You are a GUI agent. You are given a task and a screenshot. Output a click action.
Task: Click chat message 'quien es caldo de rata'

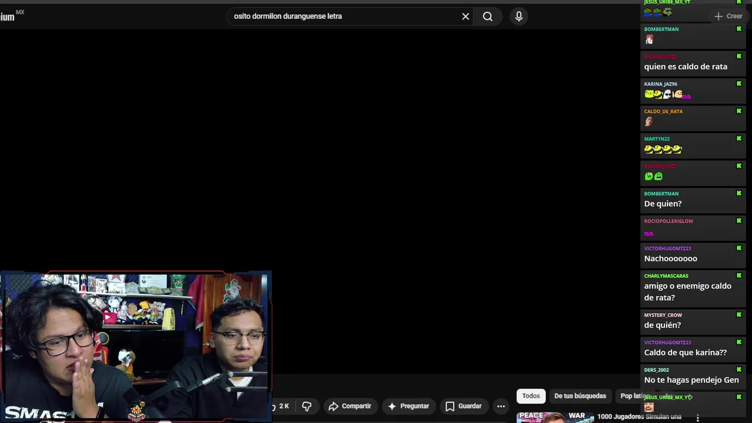click(x=686, y=66)
